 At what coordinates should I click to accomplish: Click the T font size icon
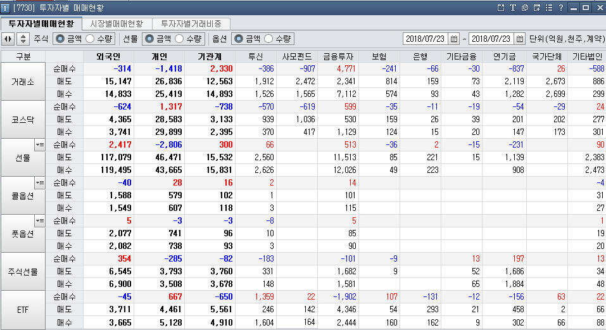pyautogui.click(x=513, y=8)
